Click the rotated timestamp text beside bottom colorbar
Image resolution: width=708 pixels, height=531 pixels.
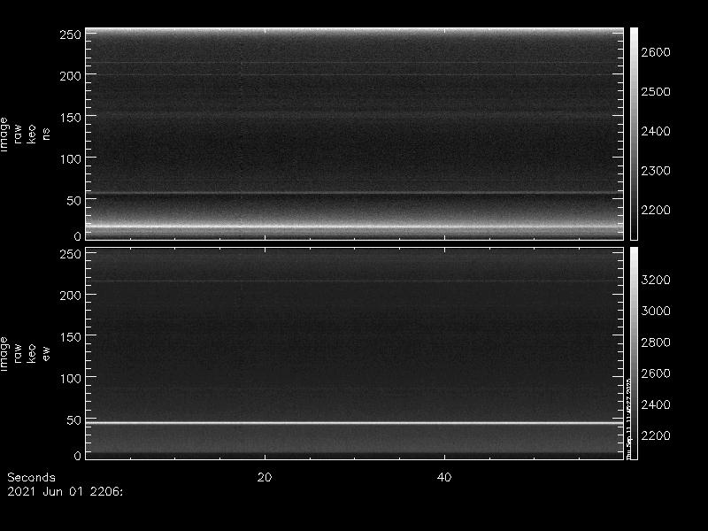pos(629,416)
